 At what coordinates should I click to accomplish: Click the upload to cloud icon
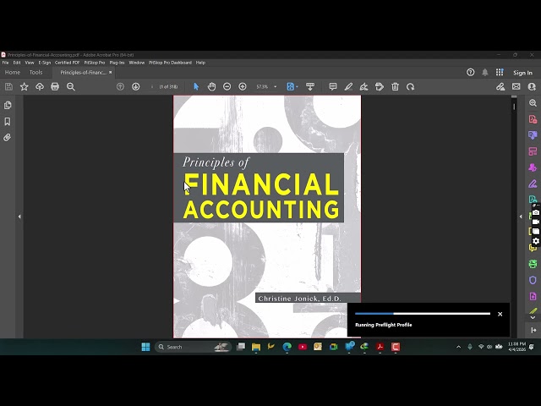coord(40,86)
